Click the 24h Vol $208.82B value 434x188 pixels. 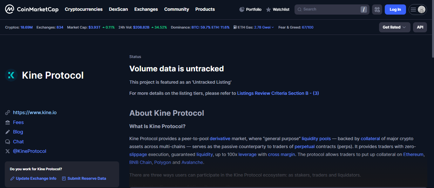click(141, 27)
